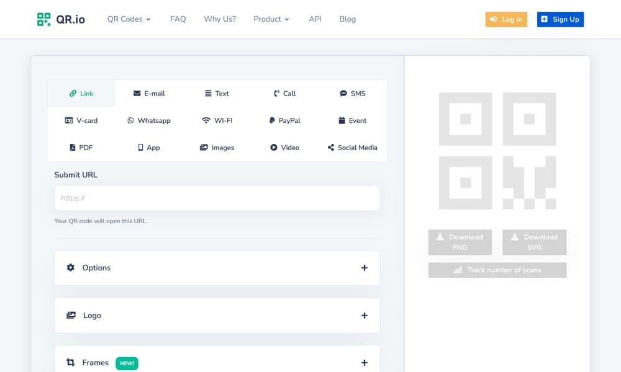Focus the Submit URL input field
621x372 pixels.
pyautogui.click(x=217, y=198)
